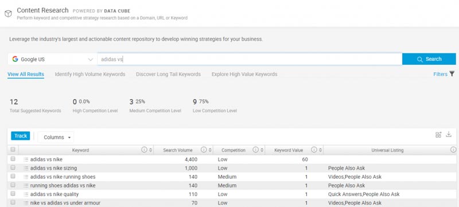Click the Universal Listing column header

387,150
